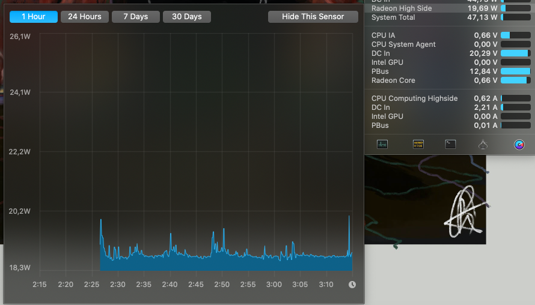Select CPU Computing Highside current row

[x=450, y=98]
